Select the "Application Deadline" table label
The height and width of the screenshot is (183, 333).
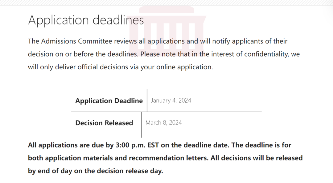coord(109,100)
